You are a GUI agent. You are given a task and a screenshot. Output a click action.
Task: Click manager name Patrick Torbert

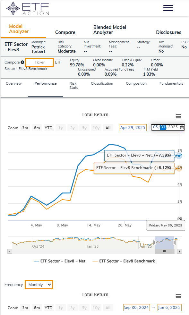(38, 49)
